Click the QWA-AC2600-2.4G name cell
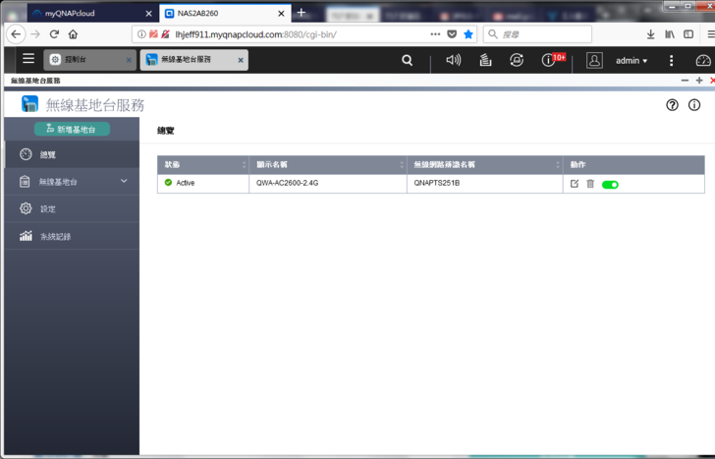The image size is (715, 459). click(x=328, y=183)
